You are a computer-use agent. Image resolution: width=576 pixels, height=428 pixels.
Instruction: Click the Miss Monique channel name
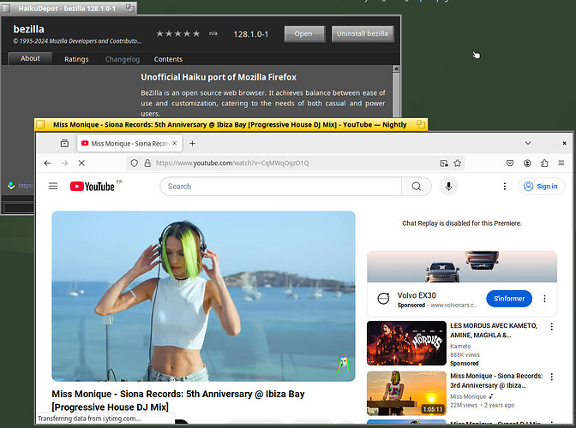click(x=468, y=396)
